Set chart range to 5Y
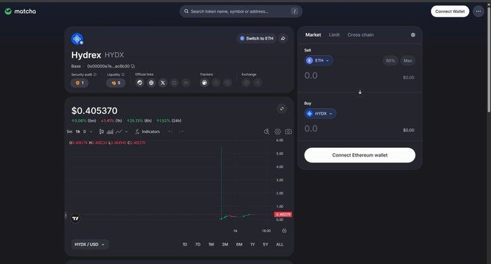 point(266,244)
